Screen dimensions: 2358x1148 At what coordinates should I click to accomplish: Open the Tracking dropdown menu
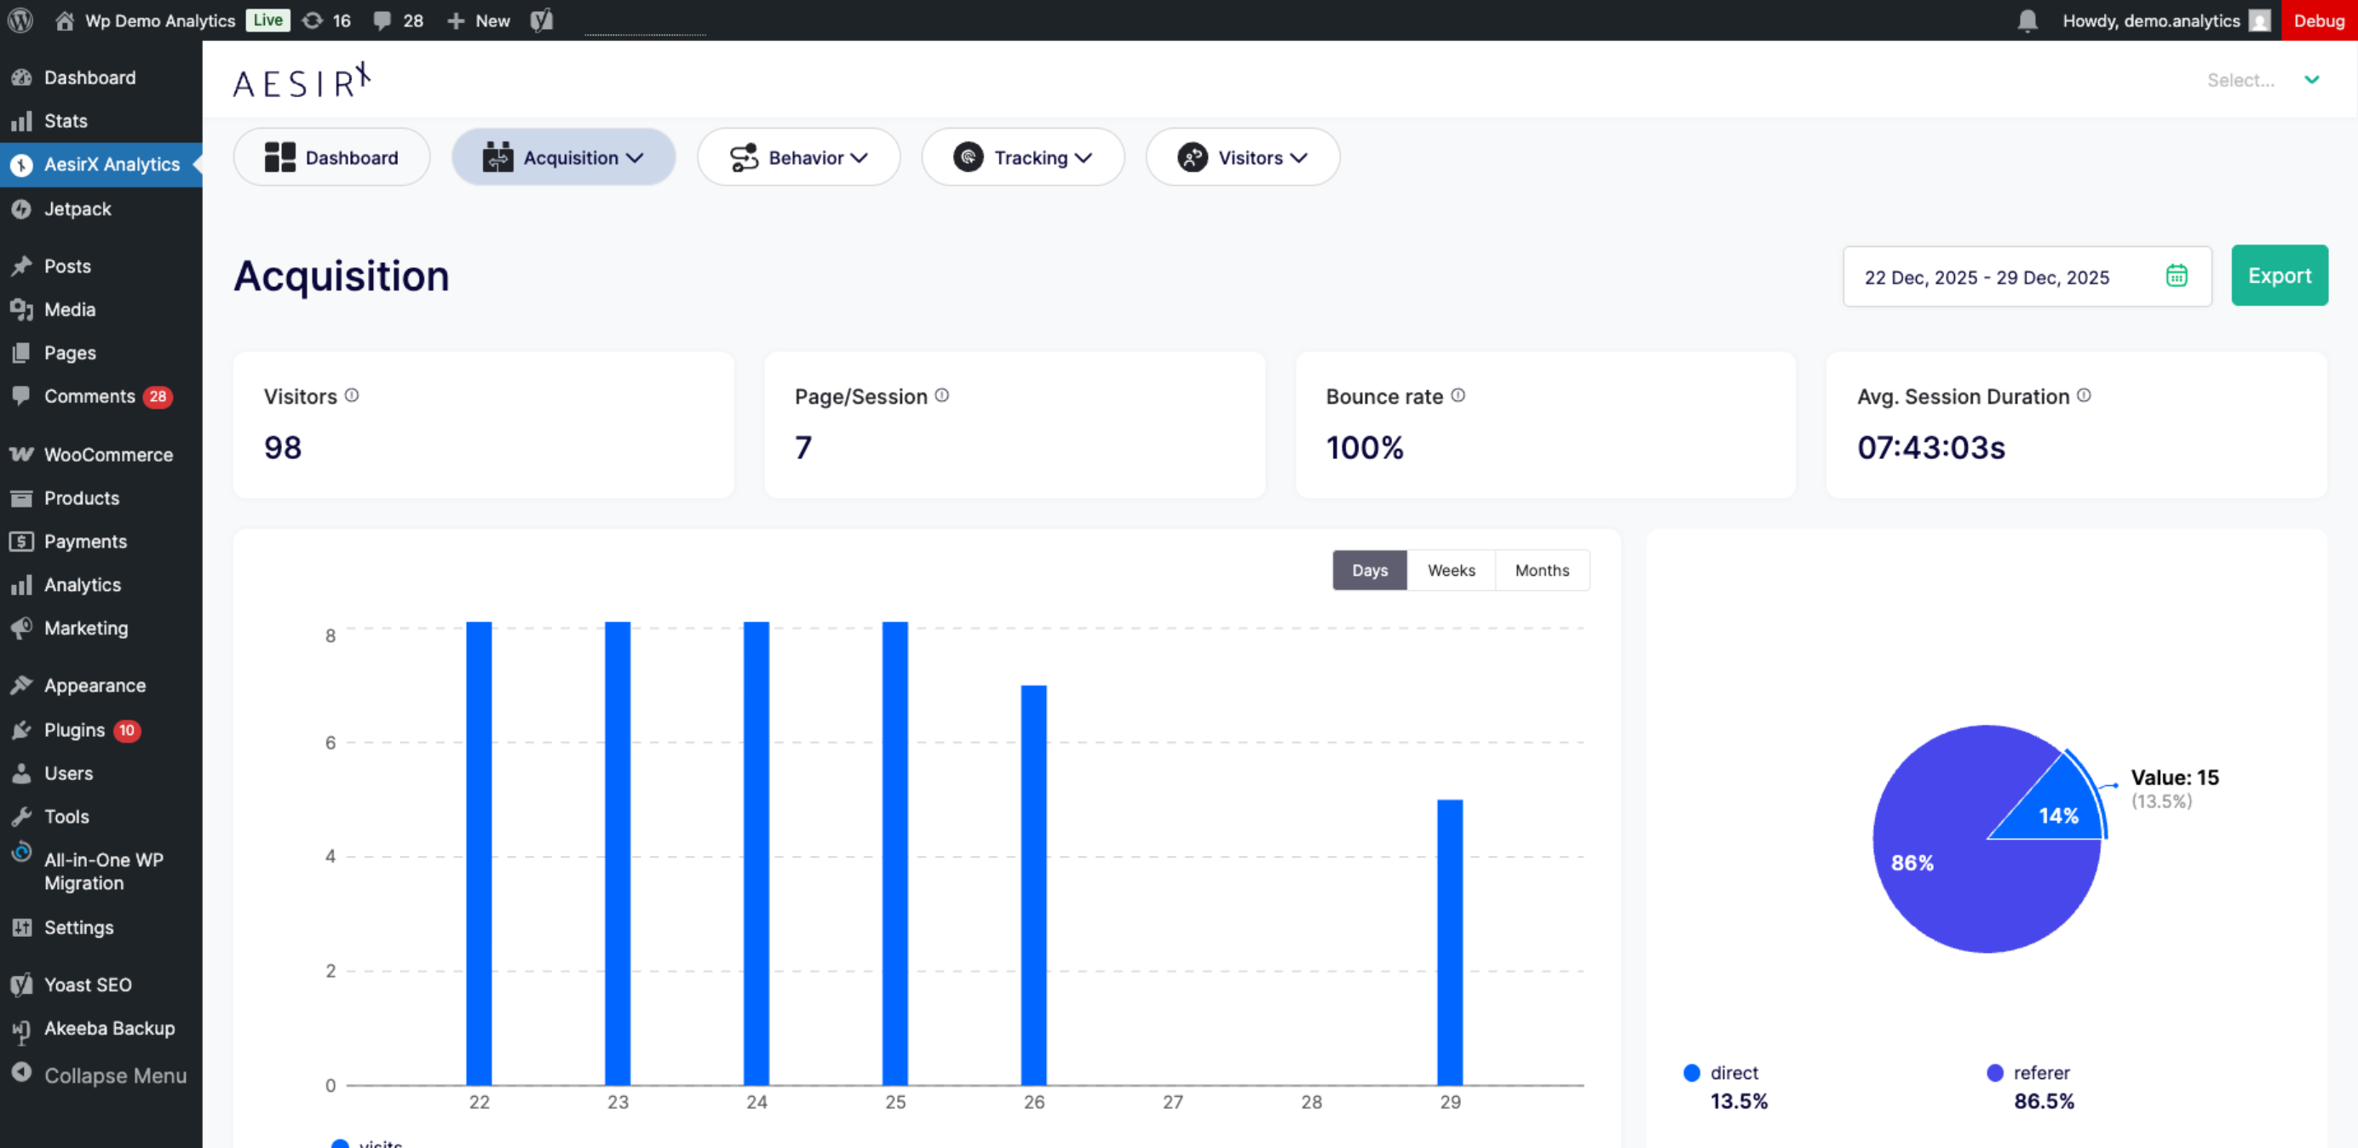coord(1022,158)
